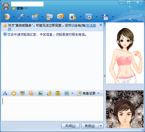The height and width of the screenshot is (132, 145).
Task: Open the games playing card icon
Action: point(72,17)
